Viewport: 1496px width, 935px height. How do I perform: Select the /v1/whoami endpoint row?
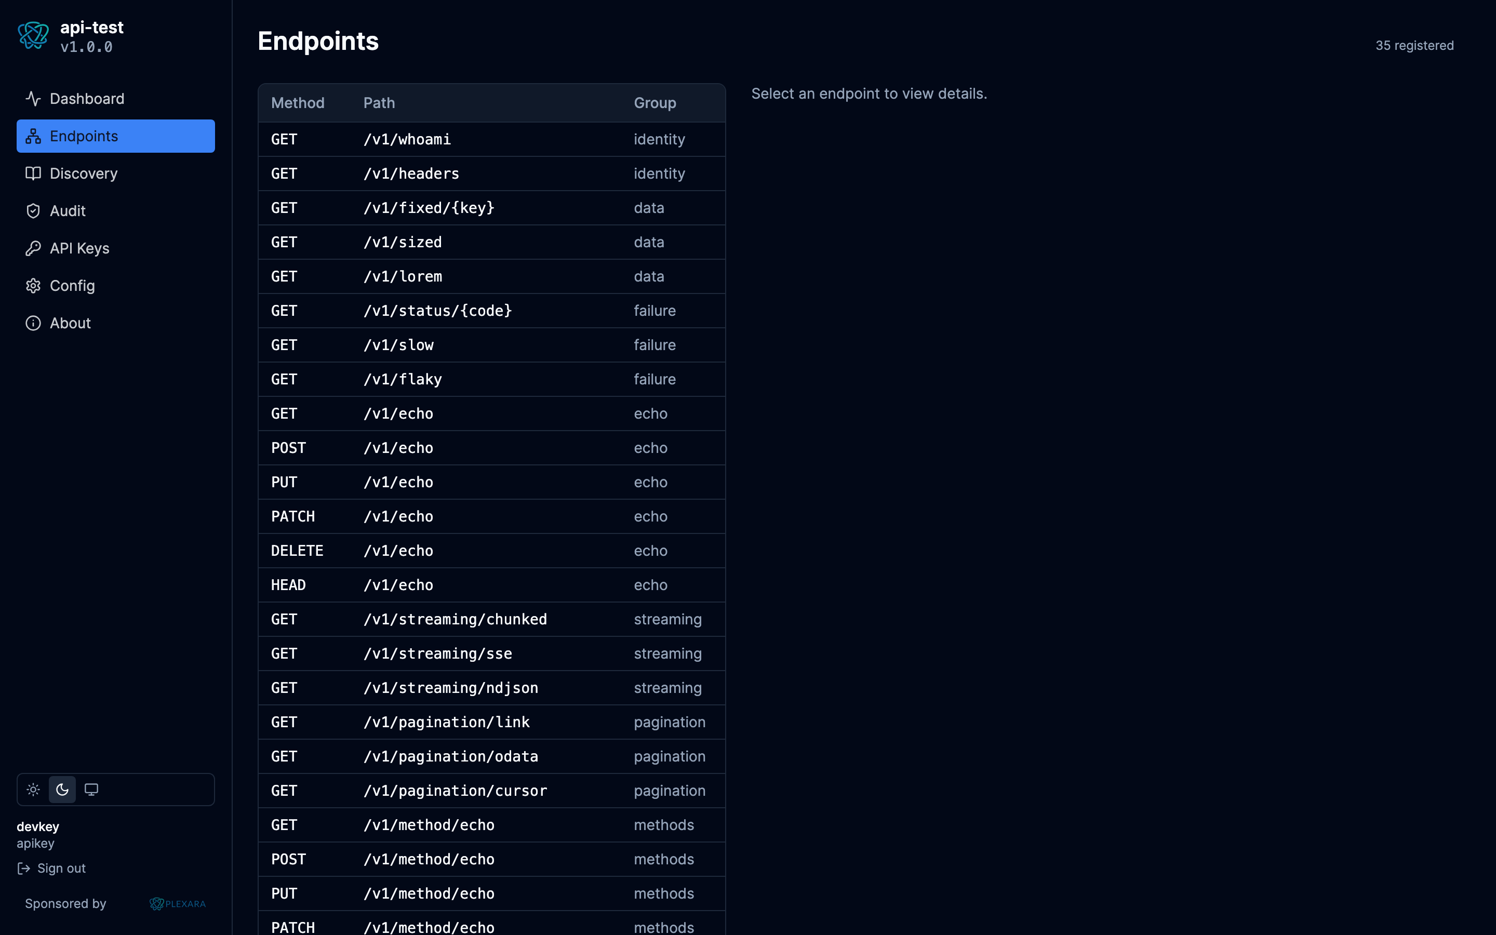pos(491,139)
